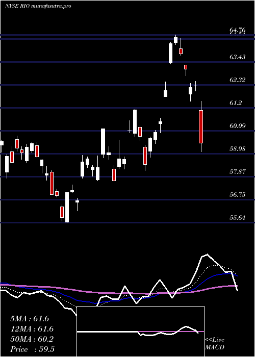Click the MACD inset chart box
Image resolution: width=255 pixels, height=357 pixels.
(x=140, y=331)
